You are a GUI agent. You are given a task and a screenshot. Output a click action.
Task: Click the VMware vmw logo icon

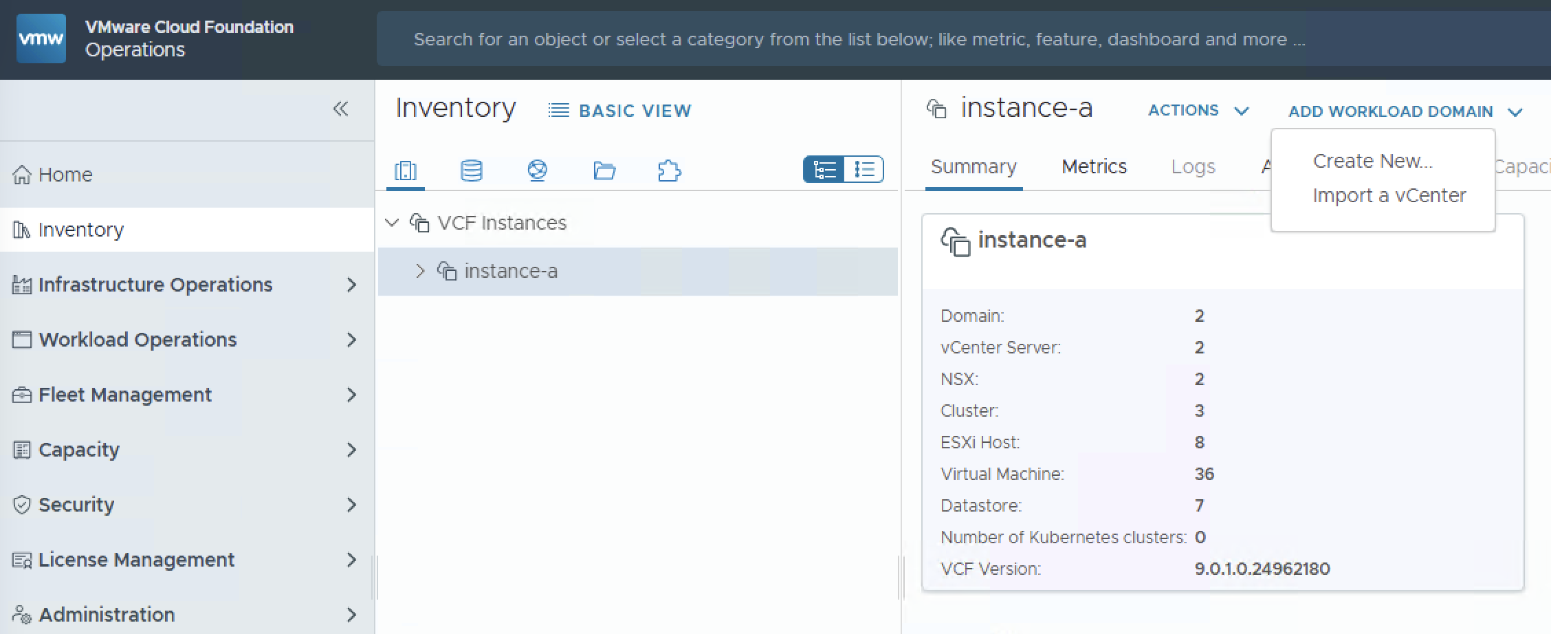click(x=41, y=39)
